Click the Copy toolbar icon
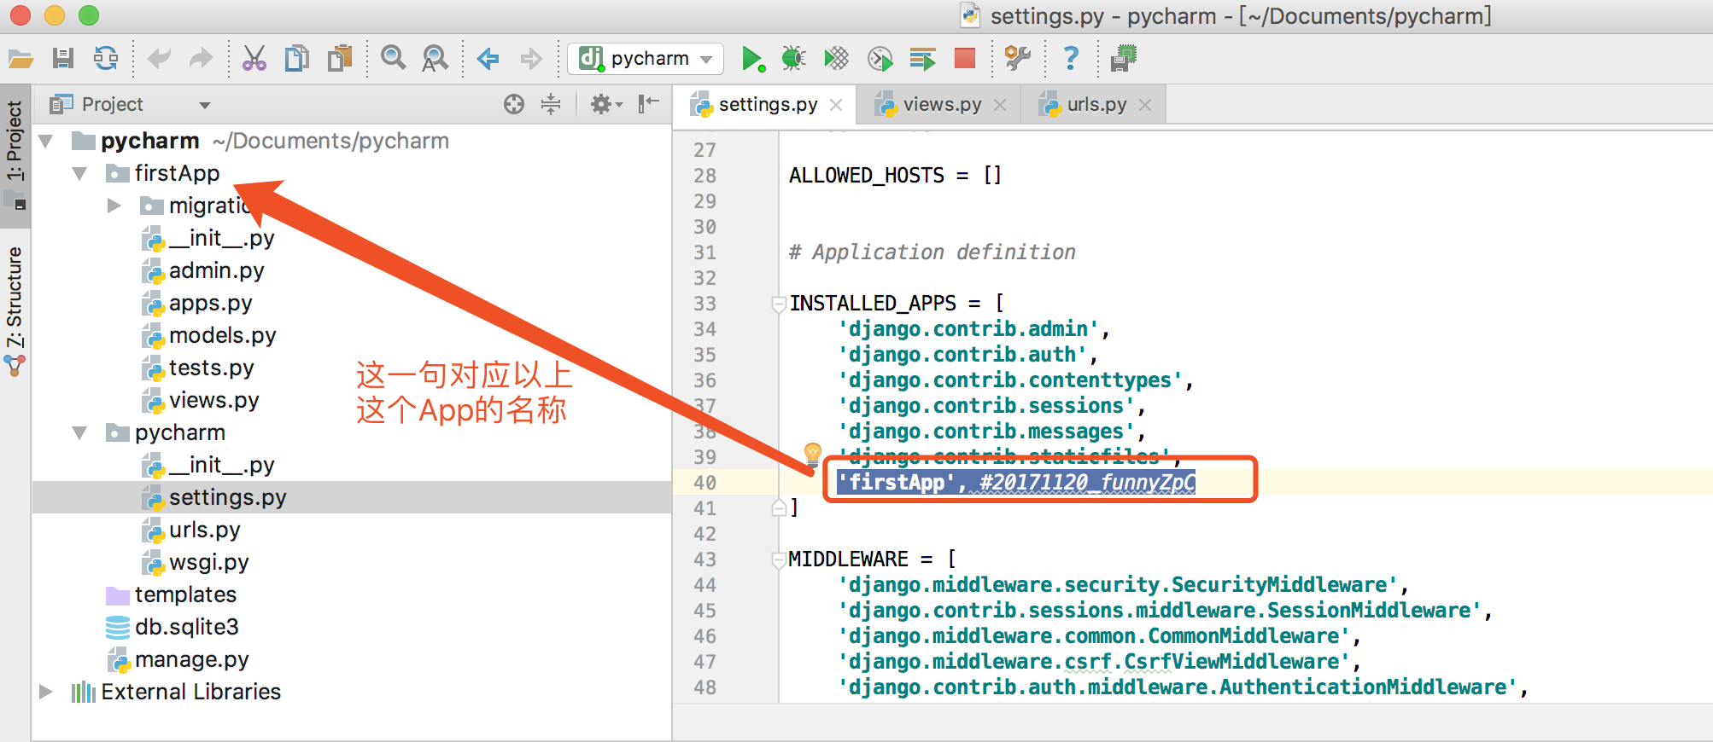This screenshot has width=1713, height=742. coord(296,59)
